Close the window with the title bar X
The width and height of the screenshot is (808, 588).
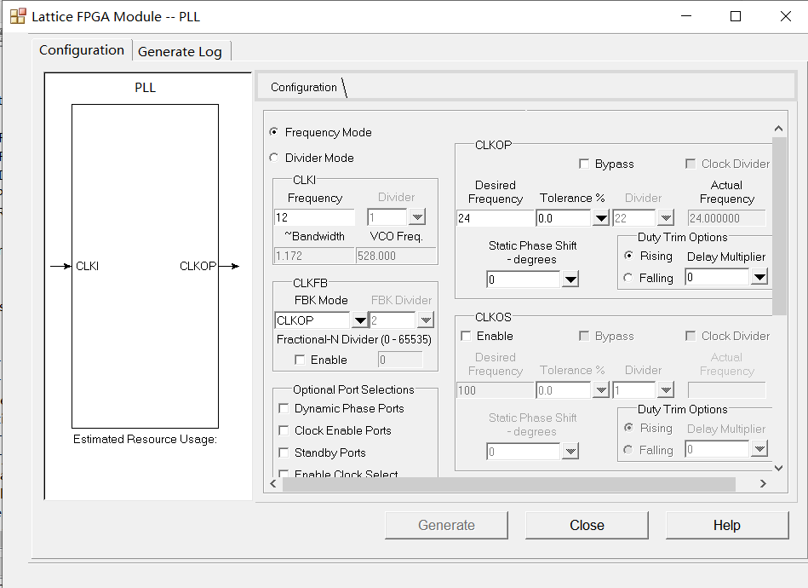pos(786,16)
